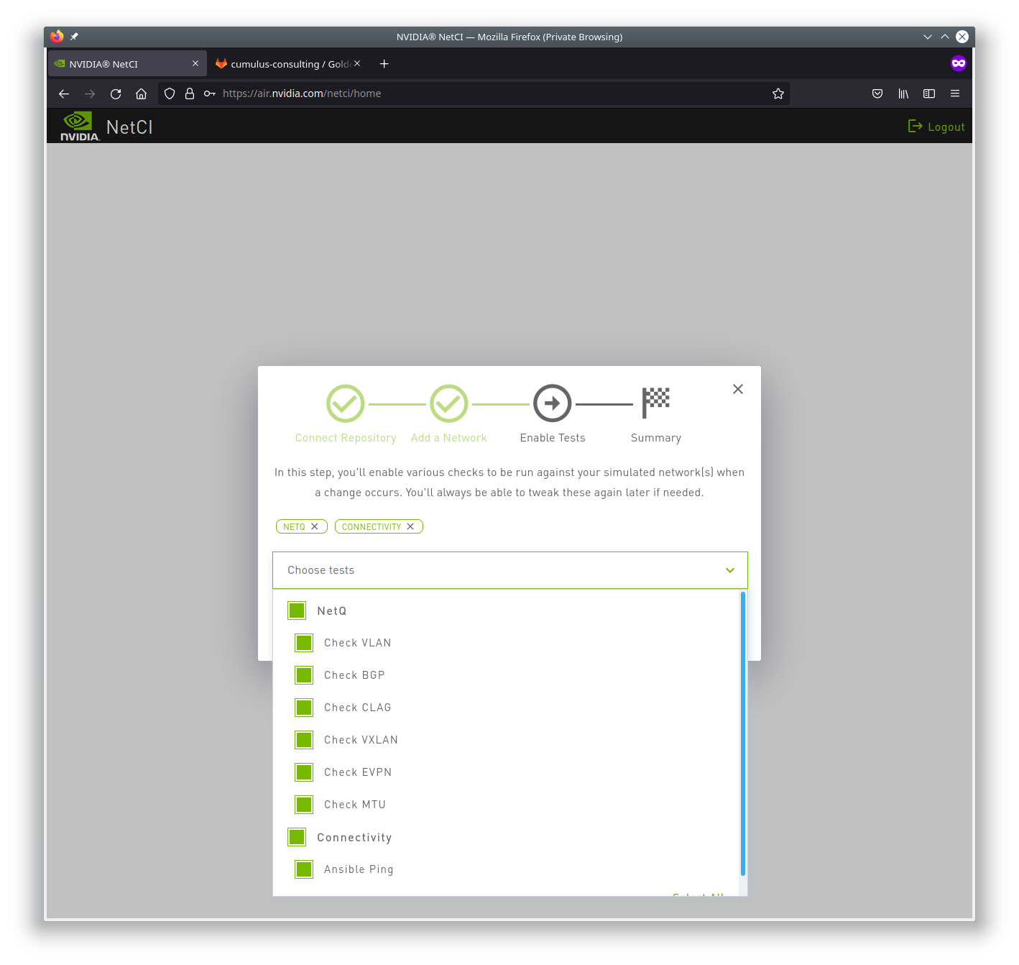Click the tests list scrollbar

click(743, 733)
